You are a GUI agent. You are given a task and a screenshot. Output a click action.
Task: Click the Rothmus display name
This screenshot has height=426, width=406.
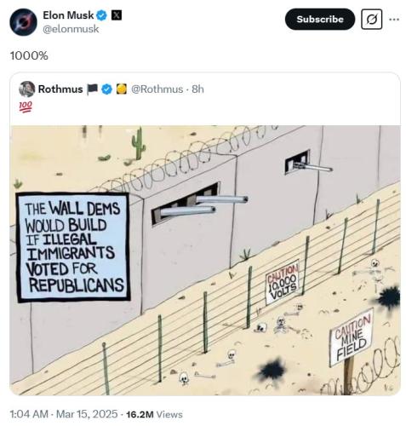[x=60, y=89]
